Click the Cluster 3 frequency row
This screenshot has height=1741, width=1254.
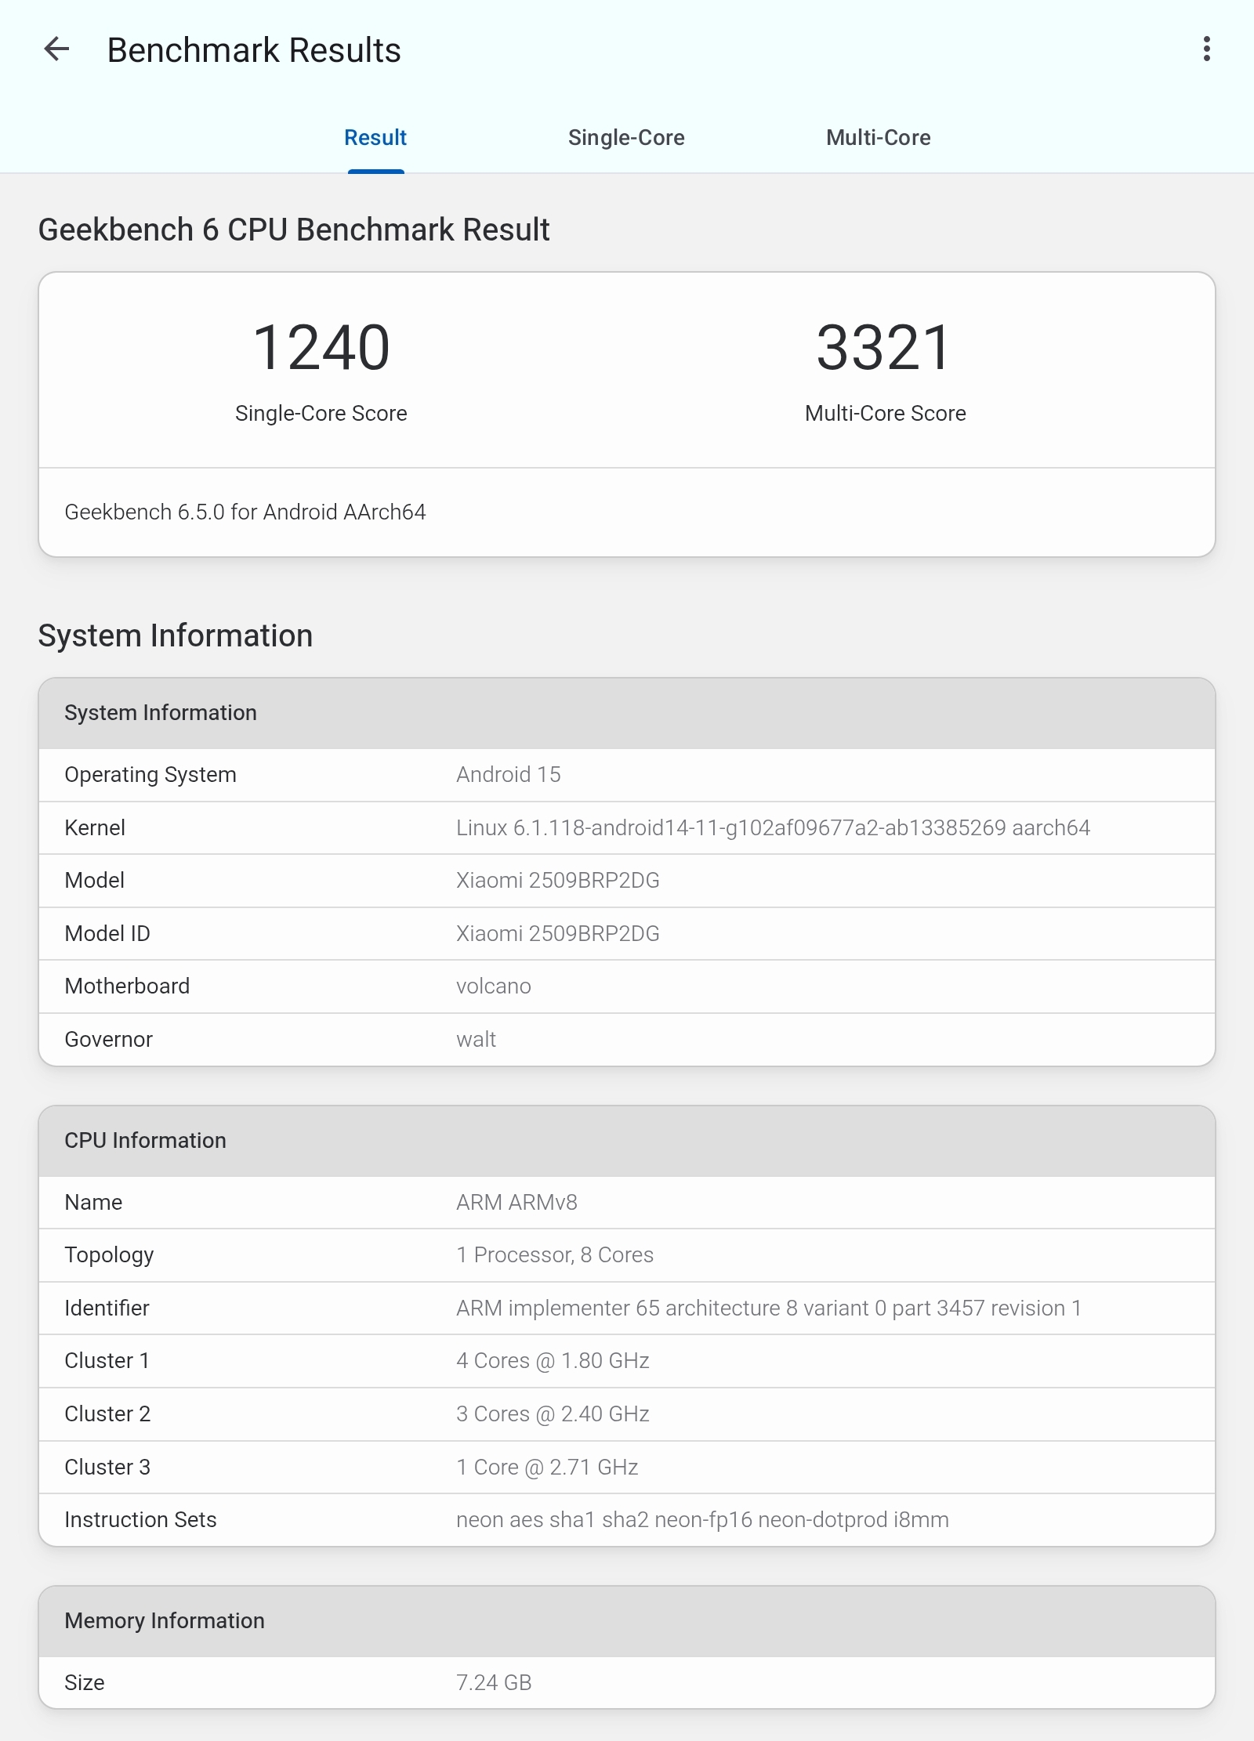(x=625, y=1468)
